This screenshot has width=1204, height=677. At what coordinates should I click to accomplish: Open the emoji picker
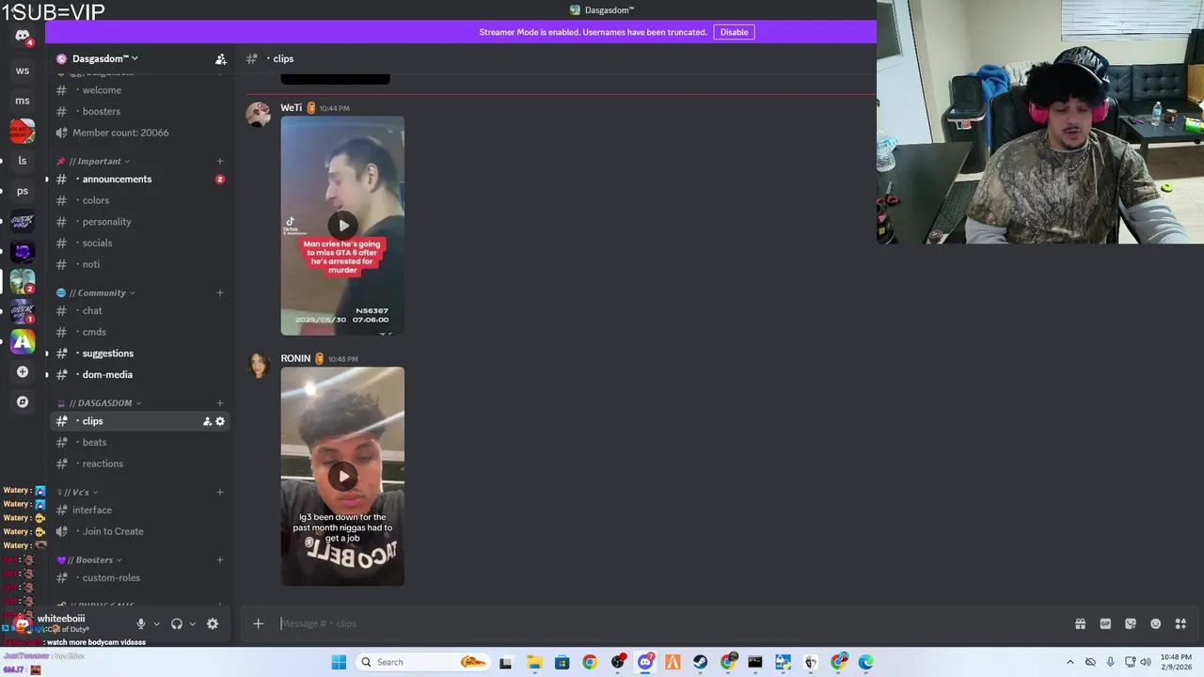click(1156, 623)
